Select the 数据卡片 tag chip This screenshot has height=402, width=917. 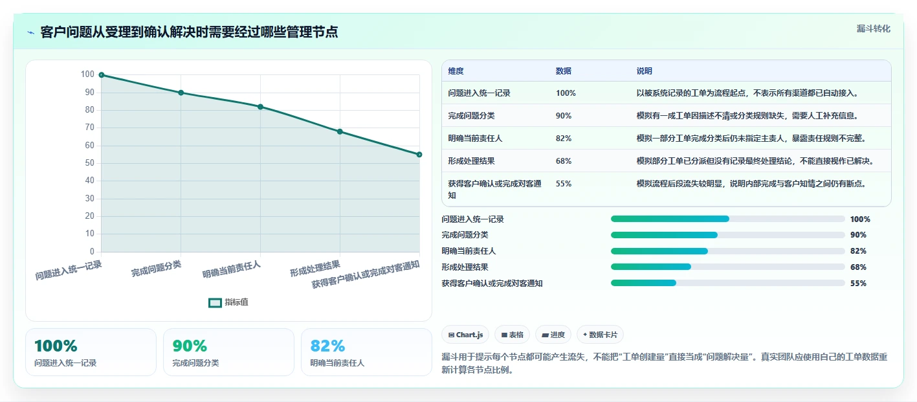600,335
